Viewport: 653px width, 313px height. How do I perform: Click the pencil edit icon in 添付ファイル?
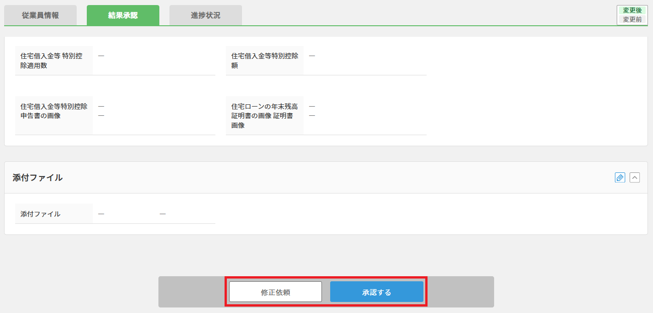coord(620,177)
